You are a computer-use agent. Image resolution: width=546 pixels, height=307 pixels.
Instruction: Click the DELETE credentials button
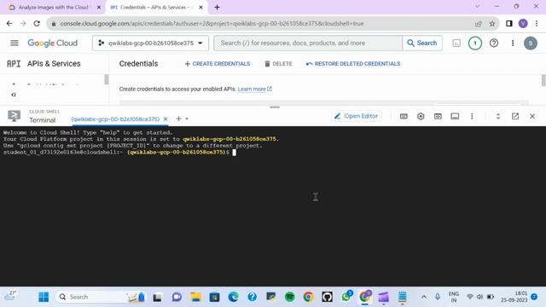click(x=278, y=64)
